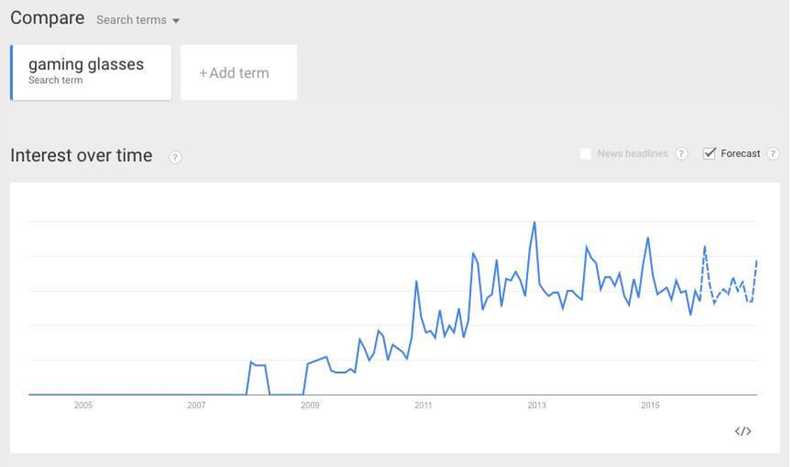
Task: Uncheck the Forecast checkbox
Action: 709,153
